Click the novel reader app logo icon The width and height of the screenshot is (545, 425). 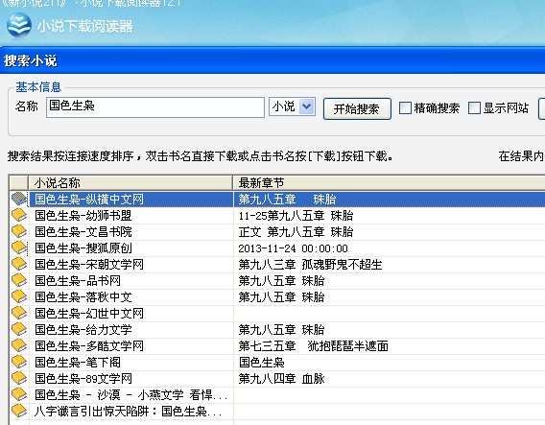19,25
